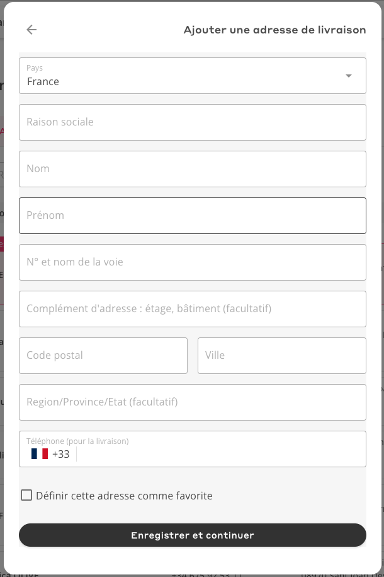Click the Téléphone (pour la livraison) label

point(77,441)
